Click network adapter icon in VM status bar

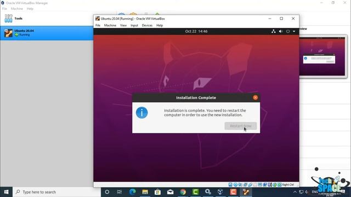245,185
